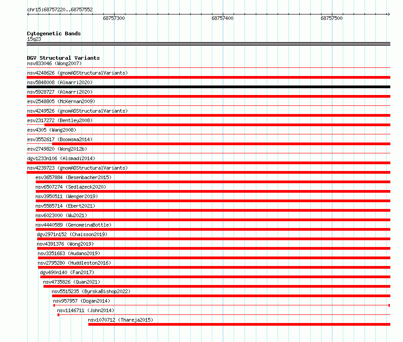
Task: Click the left end marker of nsv1146711
Action: coord(58,315)
